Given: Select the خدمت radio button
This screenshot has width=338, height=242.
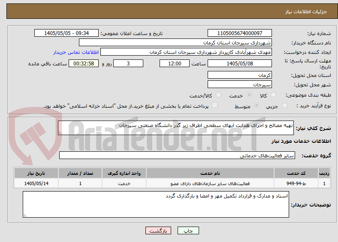Looking at the screenshot, I should click(x=249, y=95).
